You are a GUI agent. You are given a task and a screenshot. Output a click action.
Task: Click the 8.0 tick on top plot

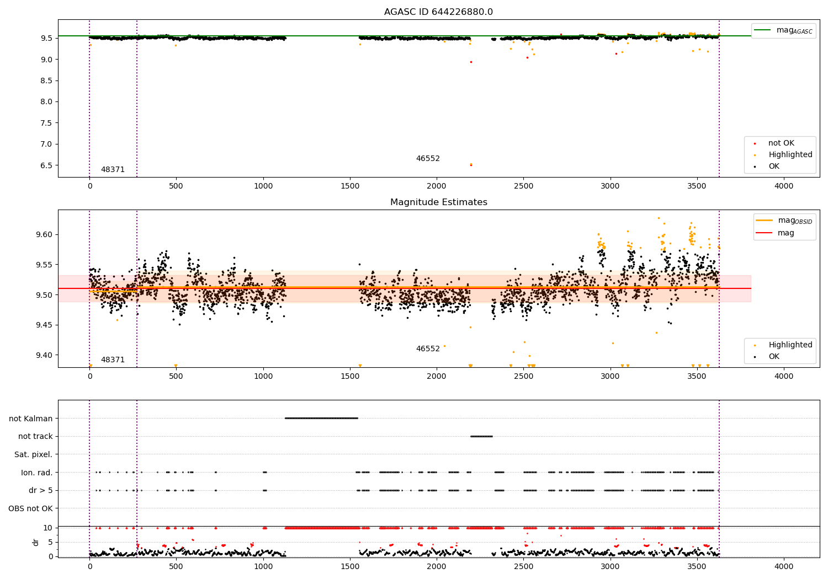point(46,102)
